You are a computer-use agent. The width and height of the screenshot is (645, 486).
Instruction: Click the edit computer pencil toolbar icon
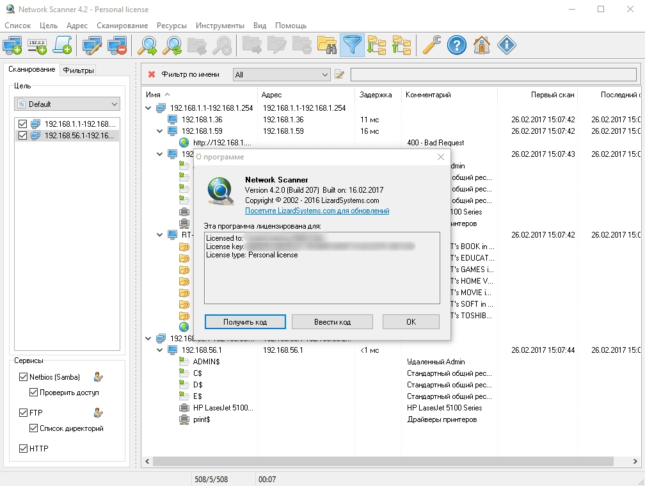[92, 45]
